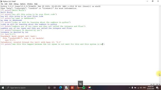Open the Help menu
Image resolution: width=161 pixels, height=90 pixels.
(36, 4)
